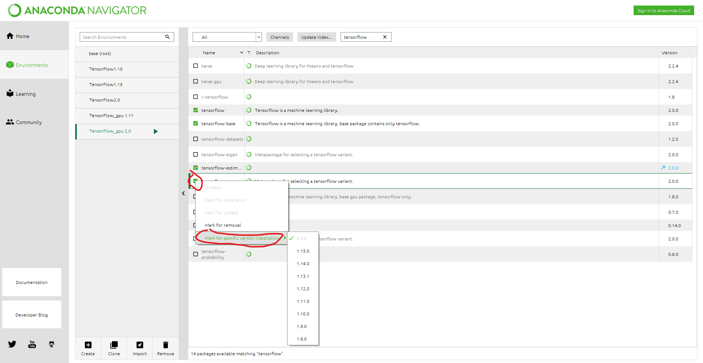Expand Mark for specific version installation submenu
This screenshot has height=363, width=703.
pos(242,238)
